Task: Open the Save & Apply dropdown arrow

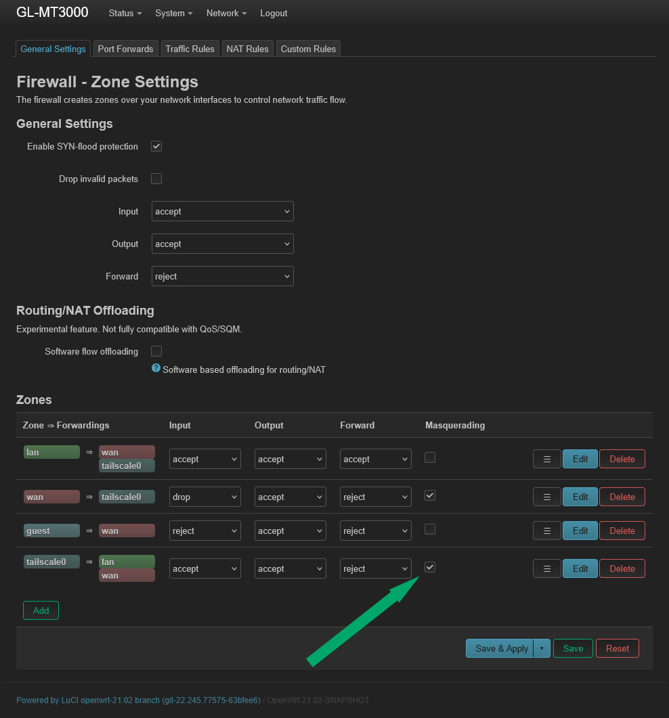Action: point(542,648)
